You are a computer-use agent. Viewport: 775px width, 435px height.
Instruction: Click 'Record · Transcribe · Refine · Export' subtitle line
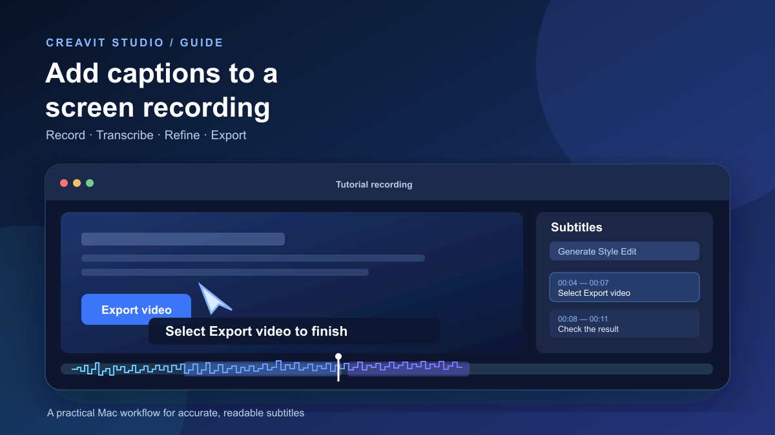[x=146, y=135]
